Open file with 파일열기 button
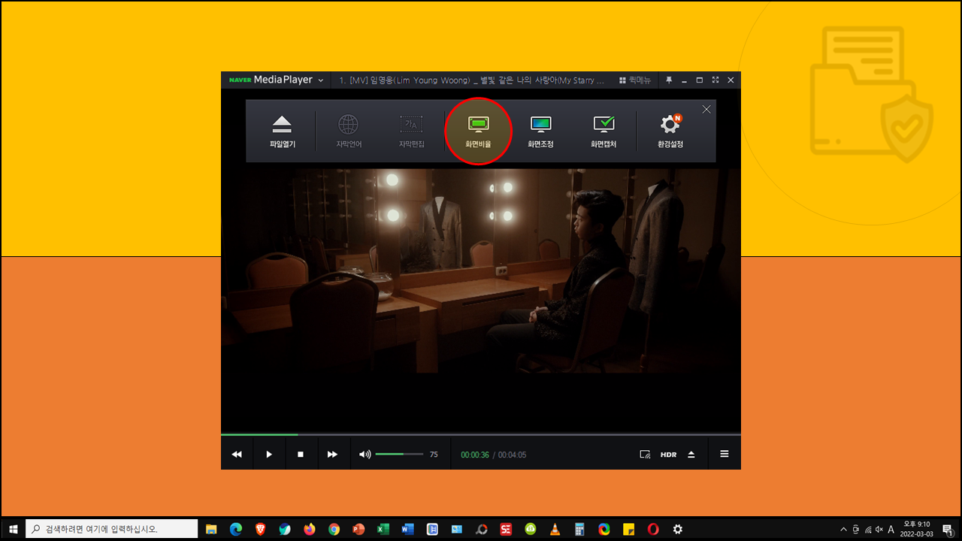The image size is (962, 541). coord(283,131)
